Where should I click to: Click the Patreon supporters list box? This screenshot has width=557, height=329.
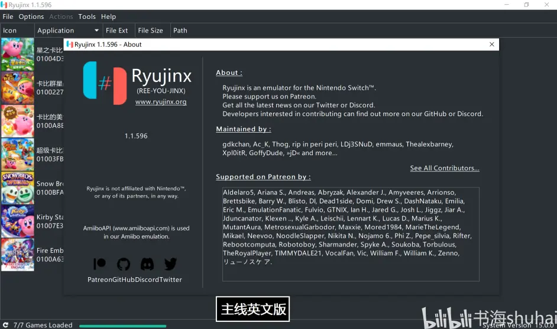[351, 234]
